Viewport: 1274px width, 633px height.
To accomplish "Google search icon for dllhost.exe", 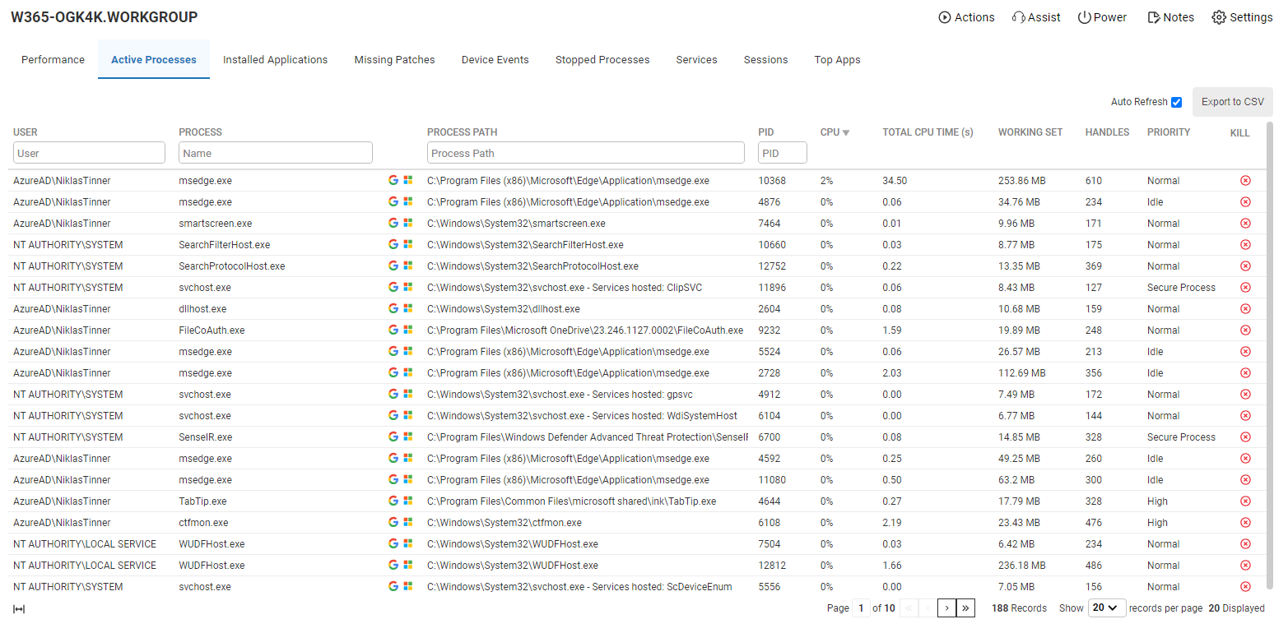I will click(x=393, y=308).
